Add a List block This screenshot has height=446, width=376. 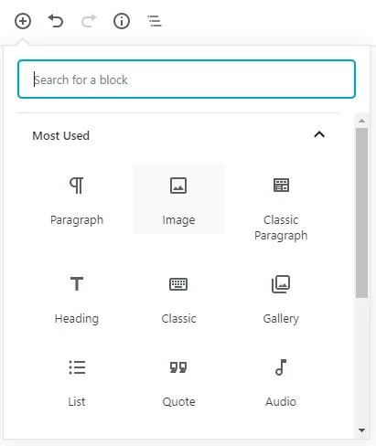(x=77, y=382)
